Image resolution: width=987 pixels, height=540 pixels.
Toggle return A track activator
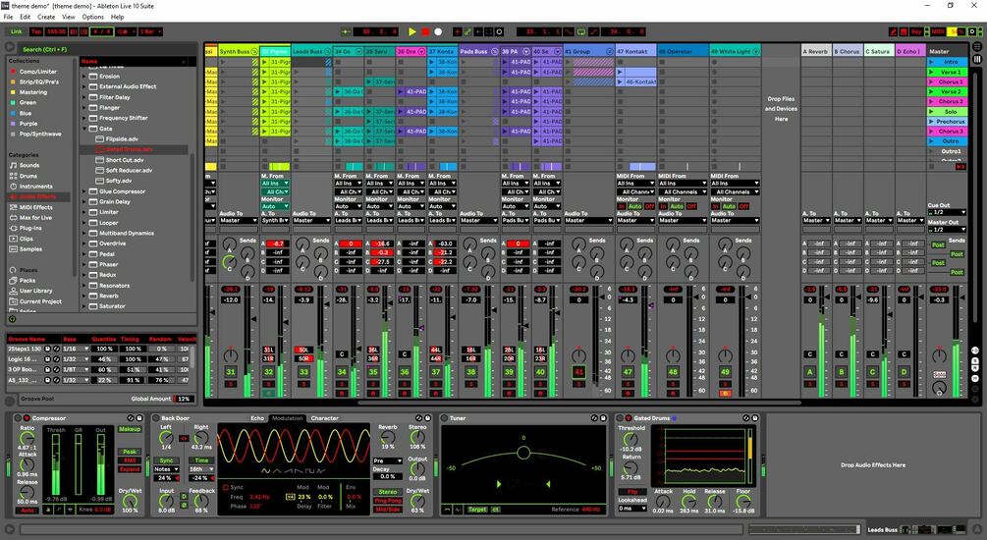point(810,372)
